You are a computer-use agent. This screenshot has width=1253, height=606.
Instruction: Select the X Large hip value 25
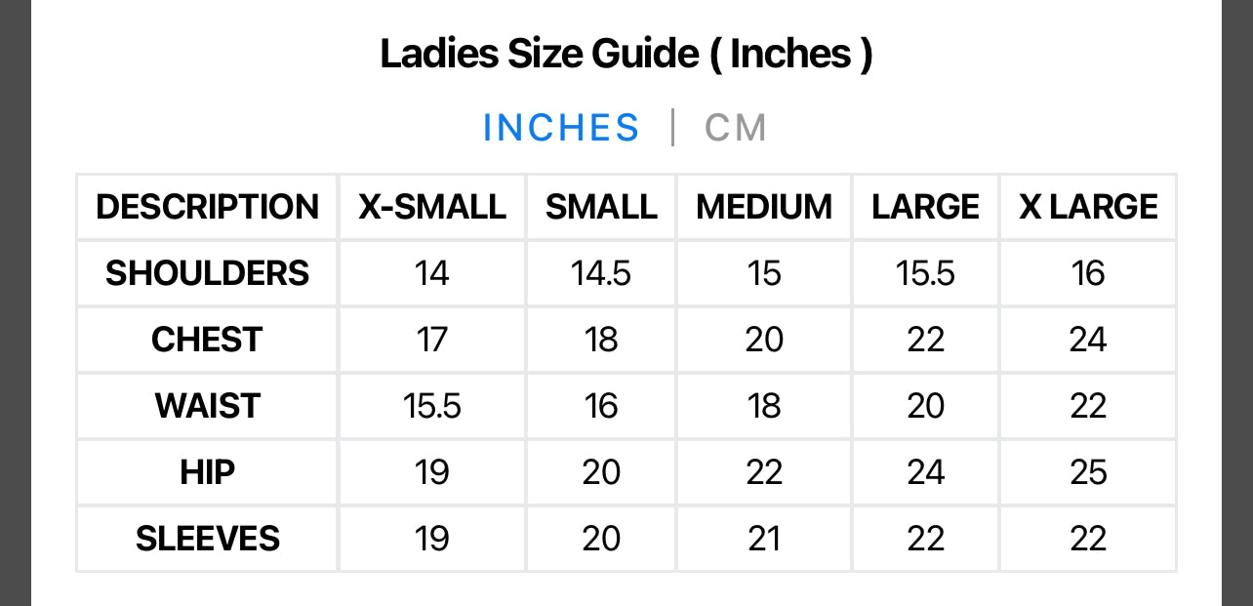point(1088,472)
